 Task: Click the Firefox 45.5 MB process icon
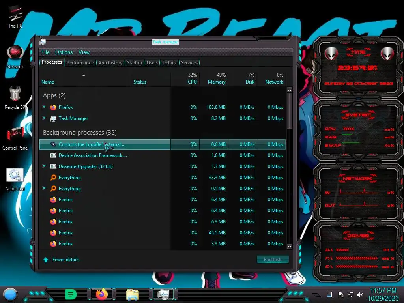click(x=53, y=233)
